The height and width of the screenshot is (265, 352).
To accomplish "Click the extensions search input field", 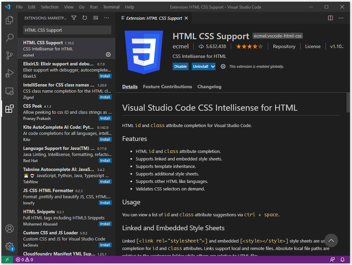I will (67, 30).
